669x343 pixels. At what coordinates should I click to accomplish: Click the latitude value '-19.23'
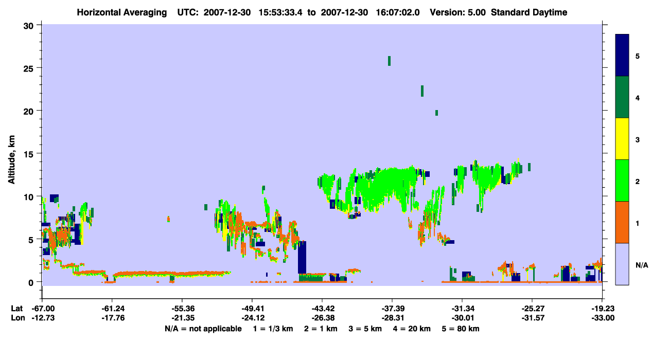pos(602,308)
